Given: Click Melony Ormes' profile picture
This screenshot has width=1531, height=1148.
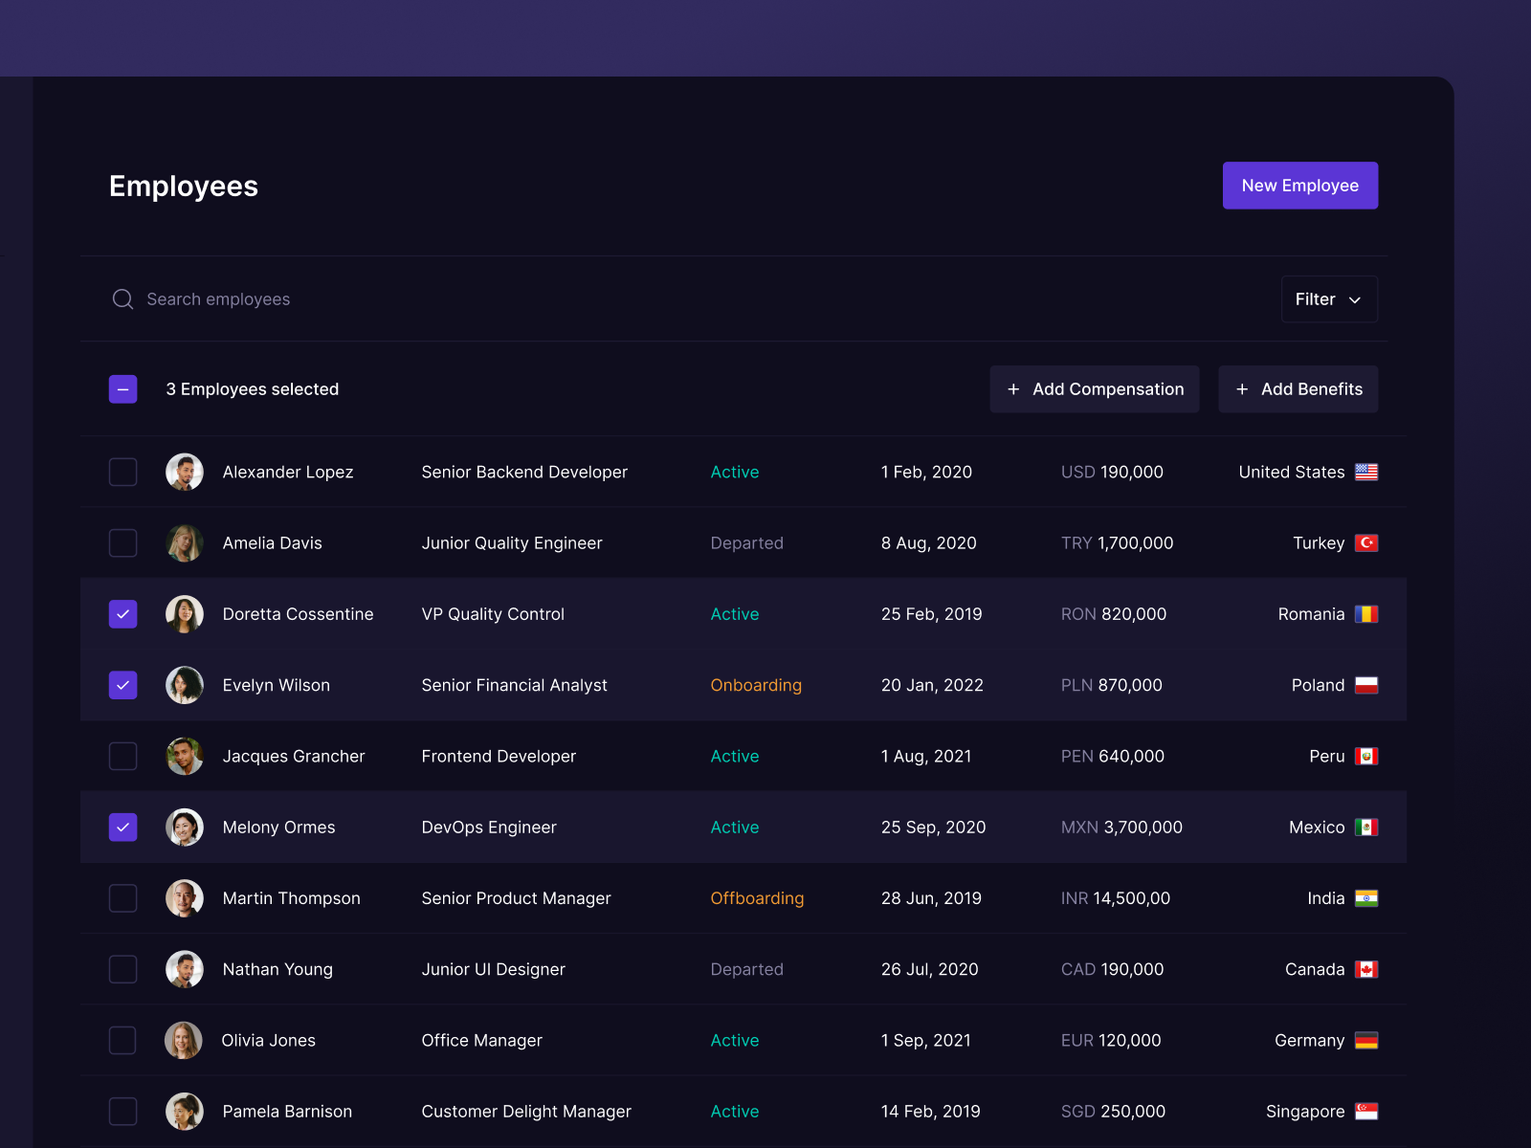Looking at the screenshot, I should tap(185, 828).
